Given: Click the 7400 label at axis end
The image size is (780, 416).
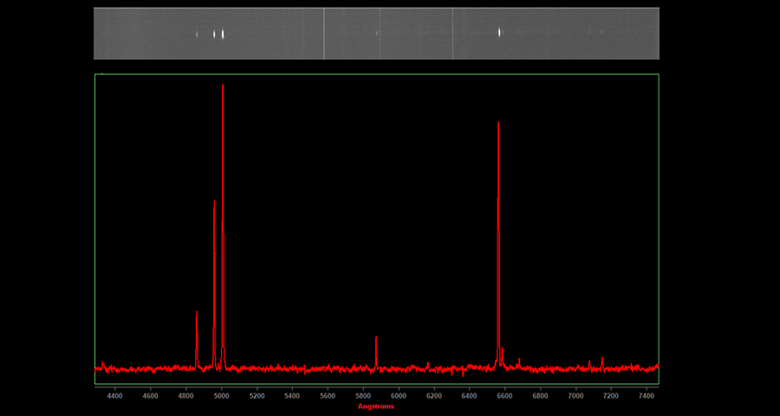Looking at the screenshot, I should click(x=646, y=395).
